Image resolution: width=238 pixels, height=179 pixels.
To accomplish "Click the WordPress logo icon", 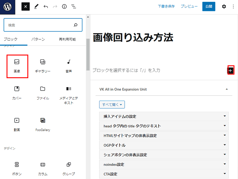I will tap(7, 7).
